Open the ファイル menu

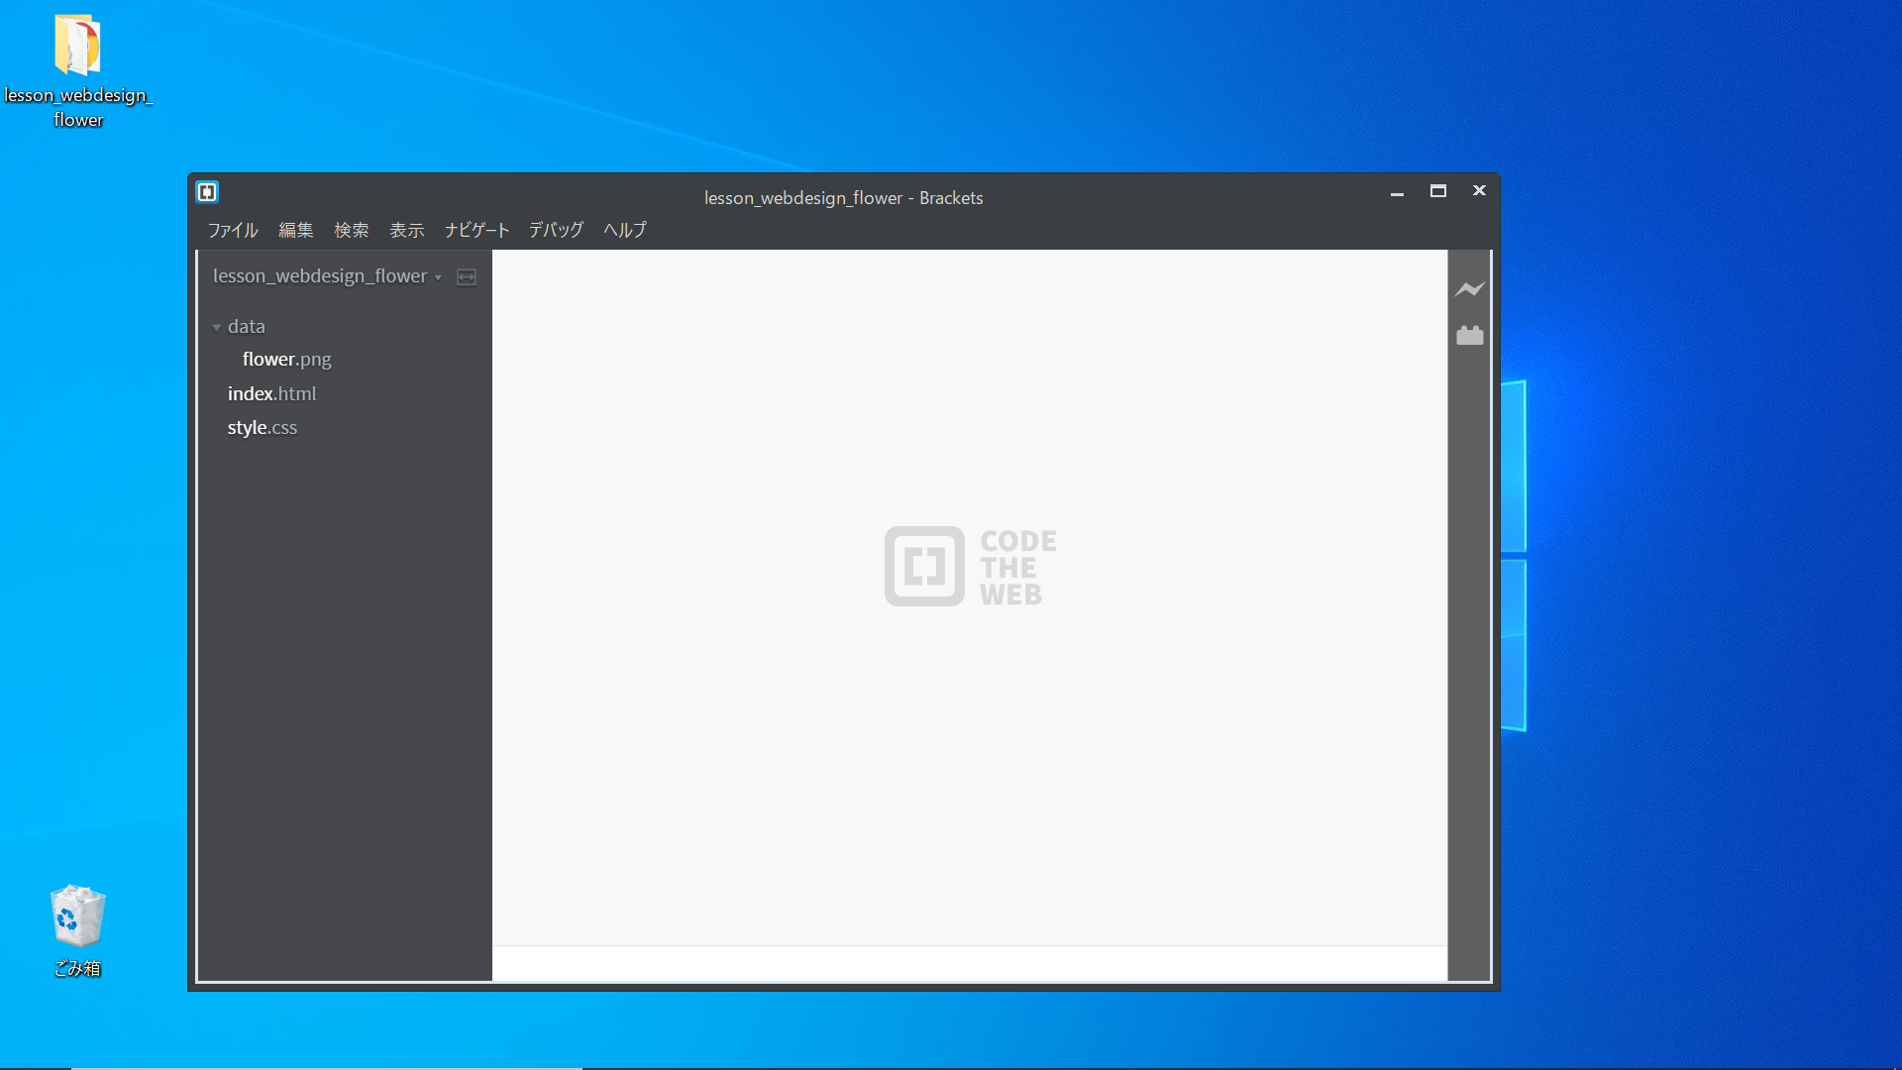click(x=233, y=230)
